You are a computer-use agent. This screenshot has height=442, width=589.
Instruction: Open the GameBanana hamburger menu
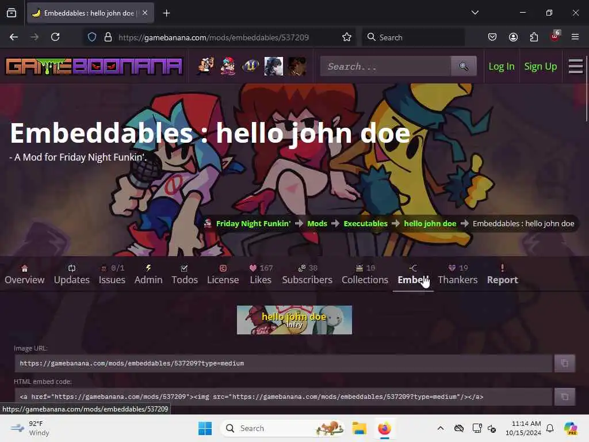point(575,67)
